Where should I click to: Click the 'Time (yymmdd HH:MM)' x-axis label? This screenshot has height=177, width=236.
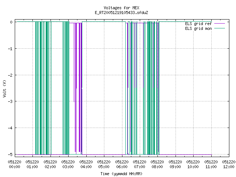pos(121,174)
